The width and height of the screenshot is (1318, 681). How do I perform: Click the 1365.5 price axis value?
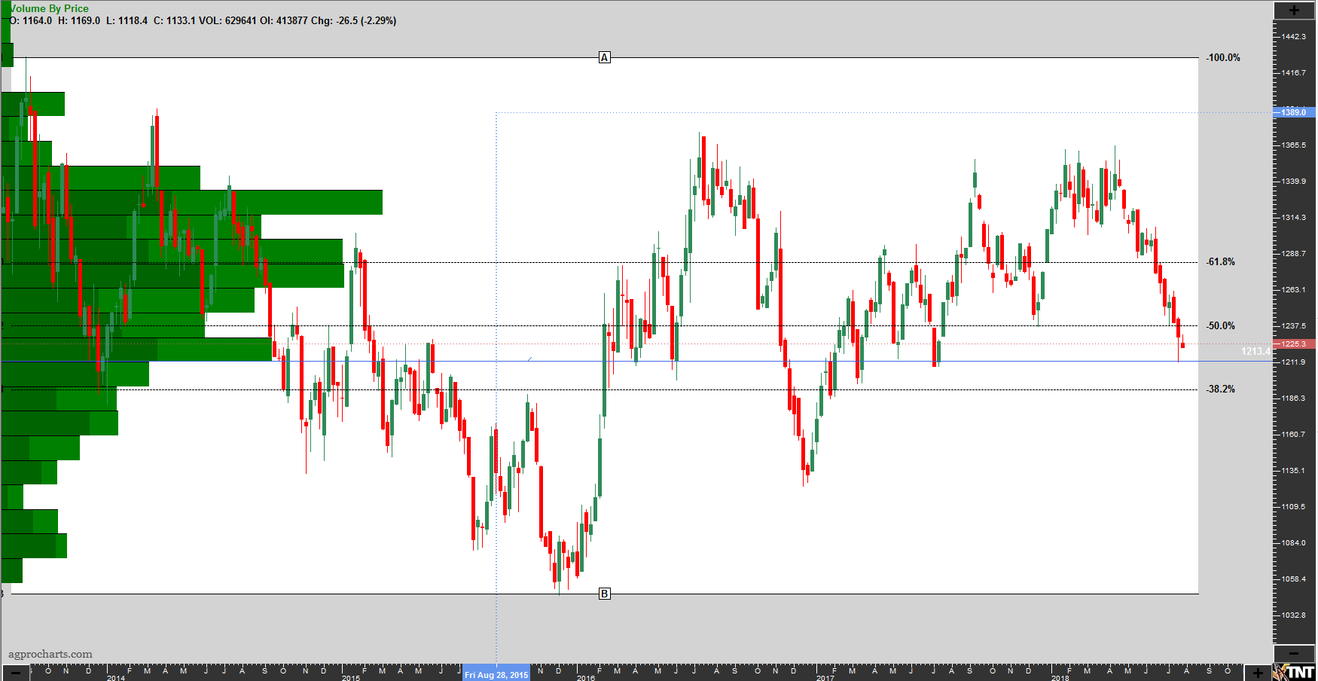(x=1294, y=145)
